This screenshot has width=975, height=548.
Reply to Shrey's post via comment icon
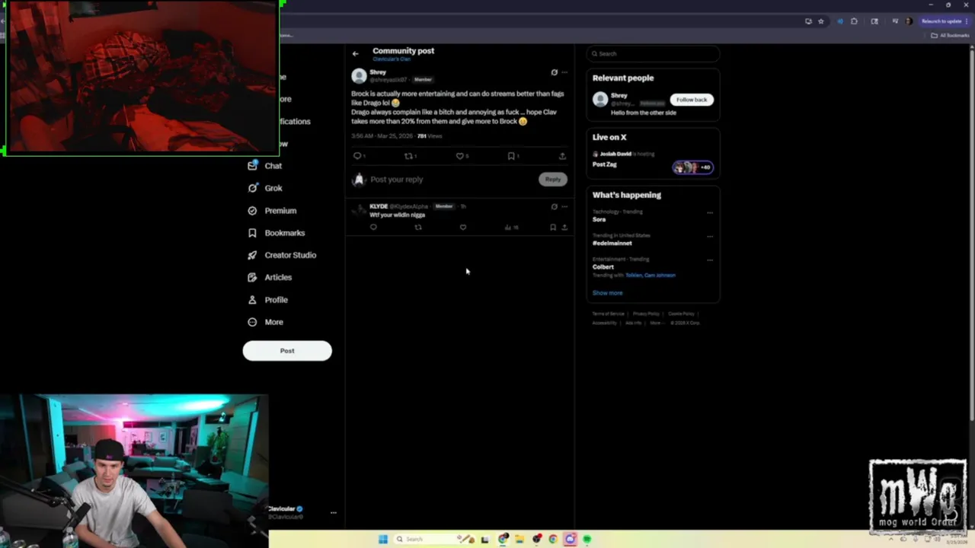point(357,156)
